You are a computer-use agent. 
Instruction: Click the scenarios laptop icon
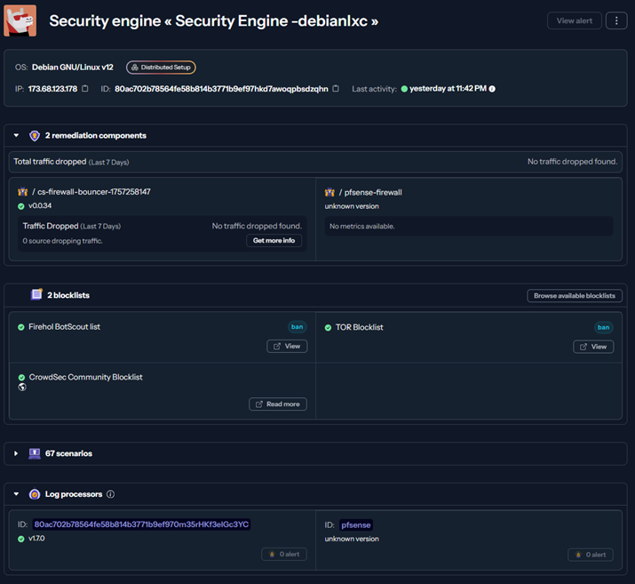[35, 453]
